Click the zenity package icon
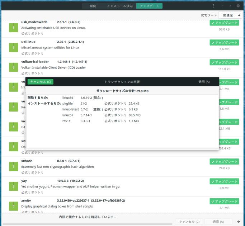Viewport: 245px width, 226px height. click(13, 206)
